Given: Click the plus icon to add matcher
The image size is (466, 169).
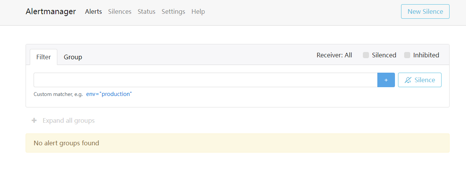Looking at the screenshot, I should (386, 80).
